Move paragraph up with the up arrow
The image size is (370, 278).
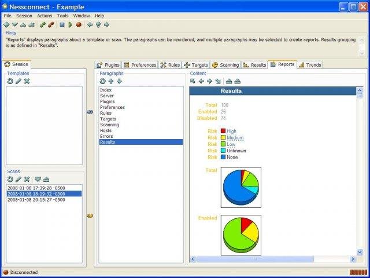(x=111, y=81)
